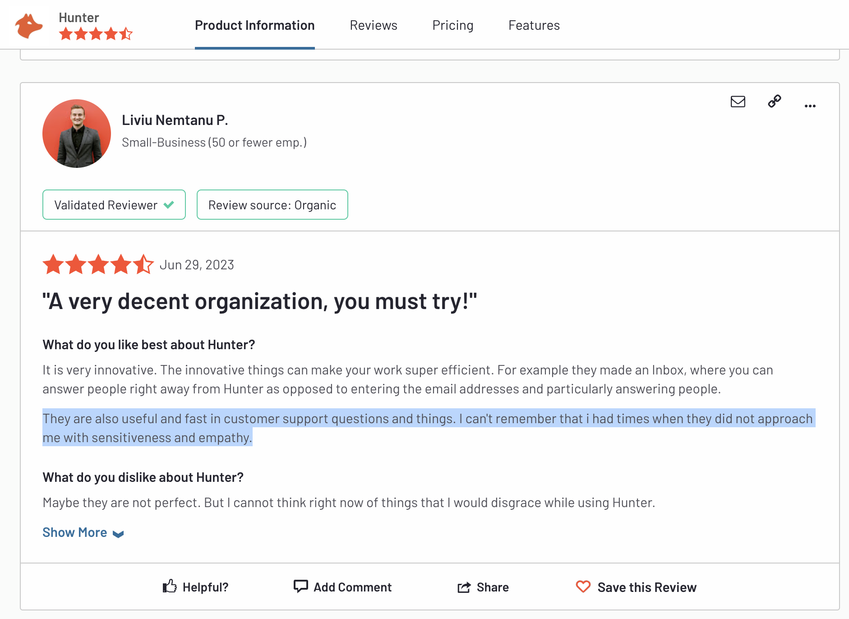Click the Validated Reviewer badge

pyautogui.click(x=114, y=205)
